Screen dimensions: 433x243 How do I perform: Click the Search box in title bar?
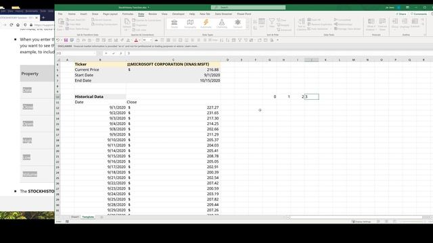pos(248,7)
